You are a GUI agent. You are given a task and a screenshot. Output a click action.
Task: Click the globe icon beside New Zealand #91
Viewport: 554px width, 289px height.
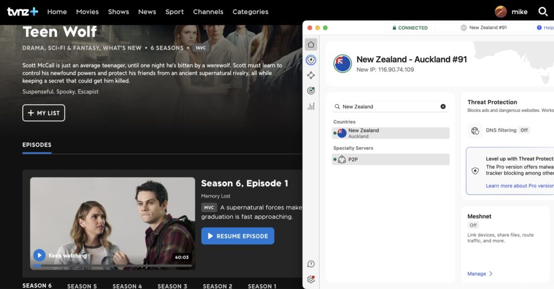[x=464, y=28]
